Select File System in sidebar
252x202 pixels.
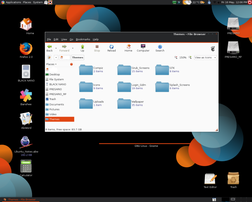(60, 80)
